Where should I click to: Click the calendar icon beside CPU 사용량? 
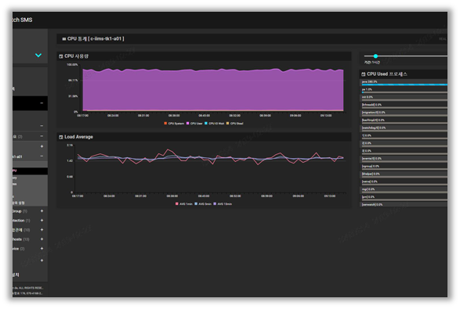[x=61, y=56]
